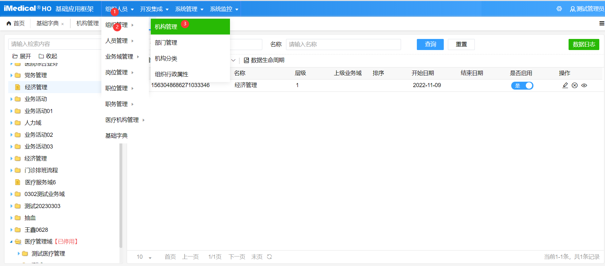Open the 系统管理 top menu
This screenshot has width=605, height=266.
189,9
